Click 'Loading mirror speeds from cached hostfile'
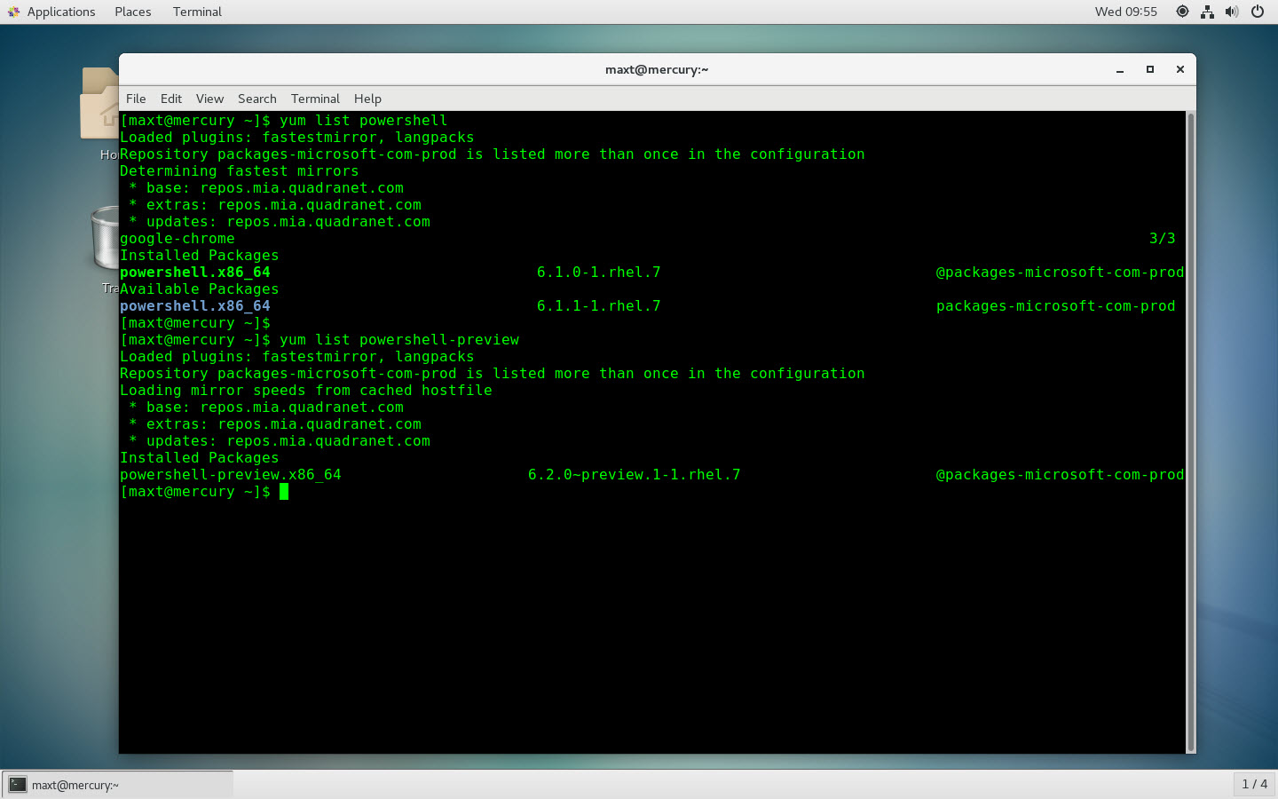Viewport: 1278px width, 799px height. tap(306, 391)
